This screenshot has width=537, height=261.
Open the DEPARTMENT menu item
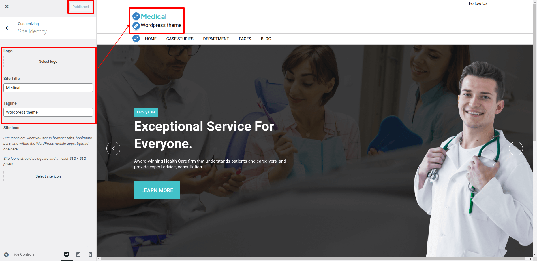pos(216,39)
